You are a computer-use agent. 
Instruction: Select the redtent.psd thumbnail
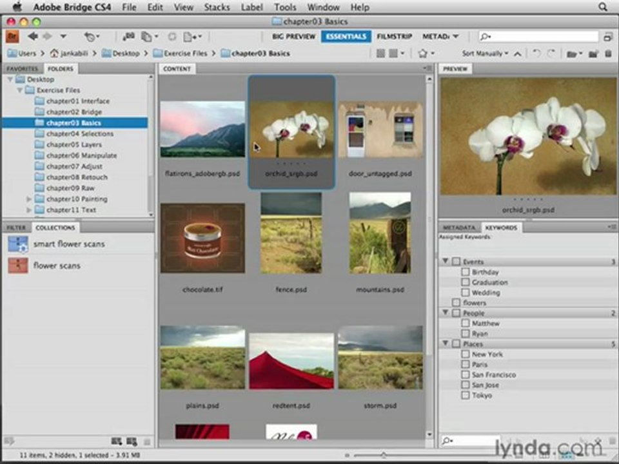[x=291, y=361]
